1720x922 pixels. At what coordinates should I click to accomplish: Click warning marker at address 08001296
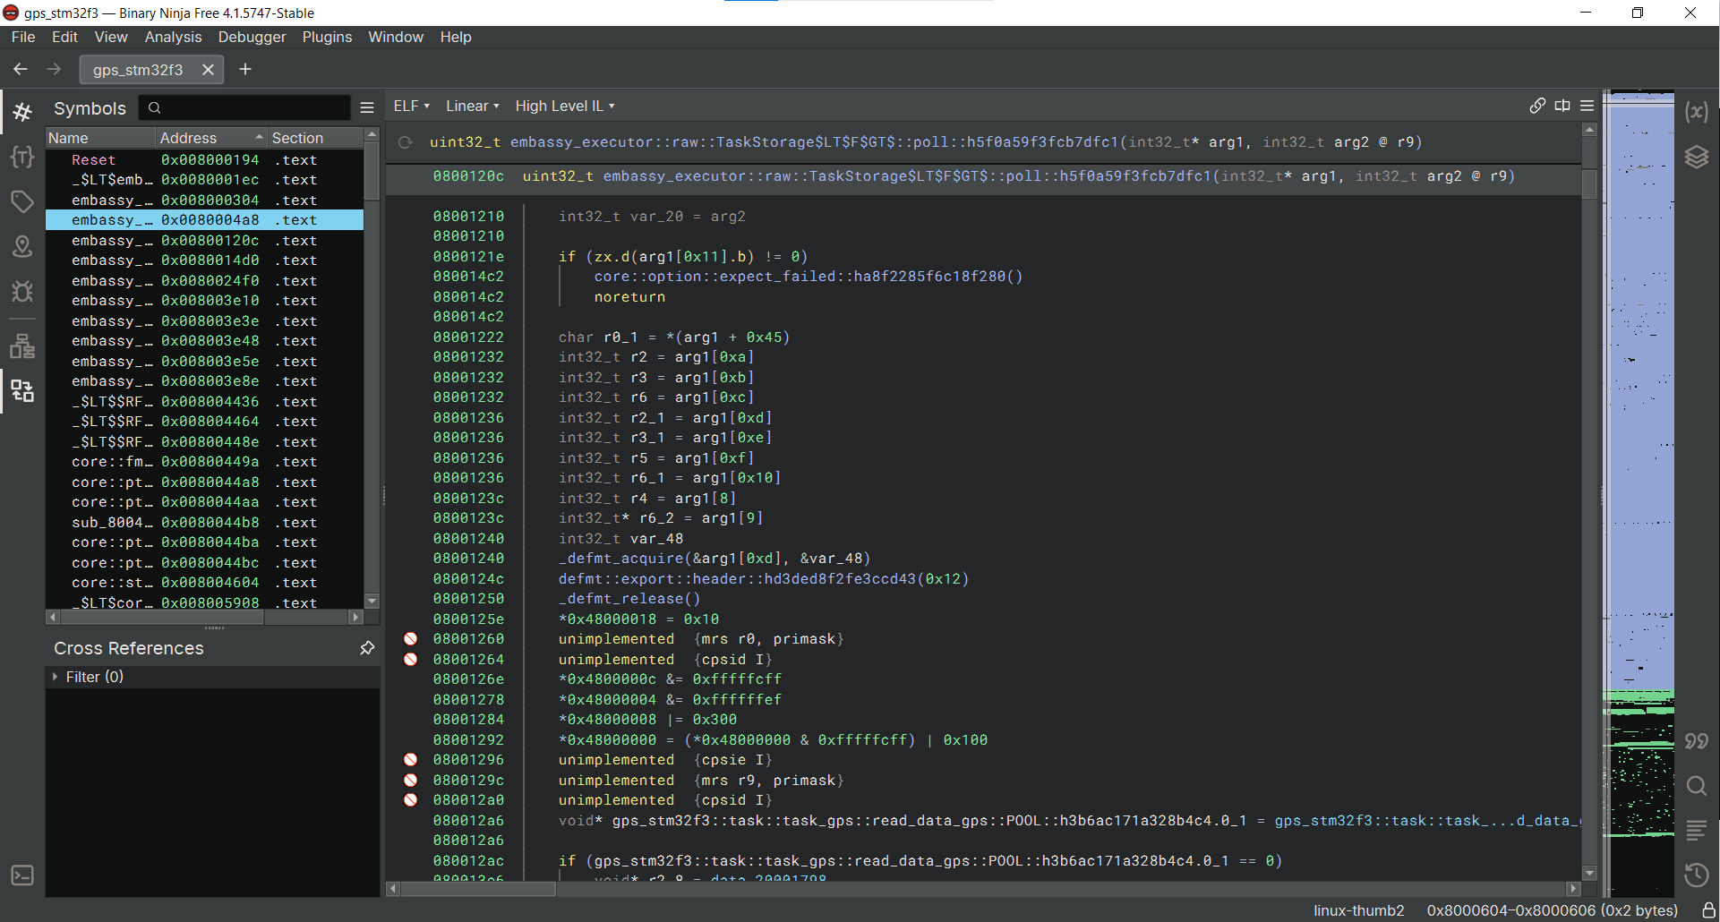click(x=410, y=759)
